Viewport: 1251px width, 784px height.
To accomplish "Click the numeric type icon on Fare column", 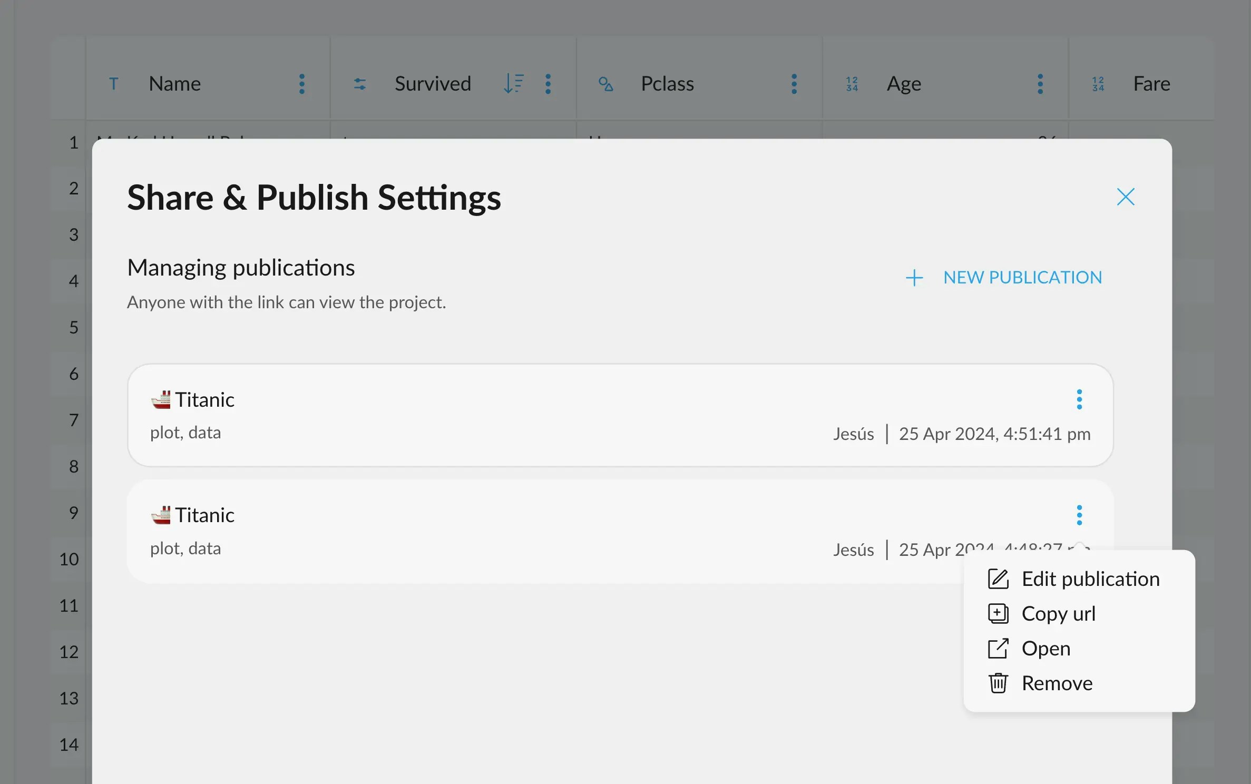I will coord(1098,83).
